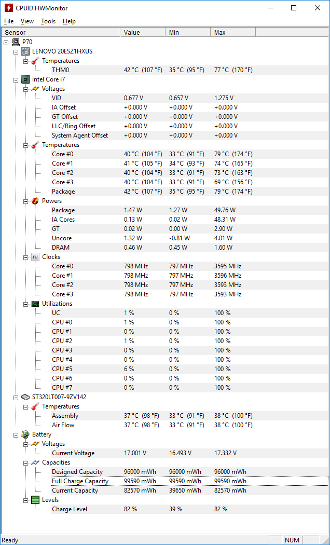Viewport: 330px width, 545px height.
Task: Click the Intel Core i7 processor icon
Action: pos(25,79)
